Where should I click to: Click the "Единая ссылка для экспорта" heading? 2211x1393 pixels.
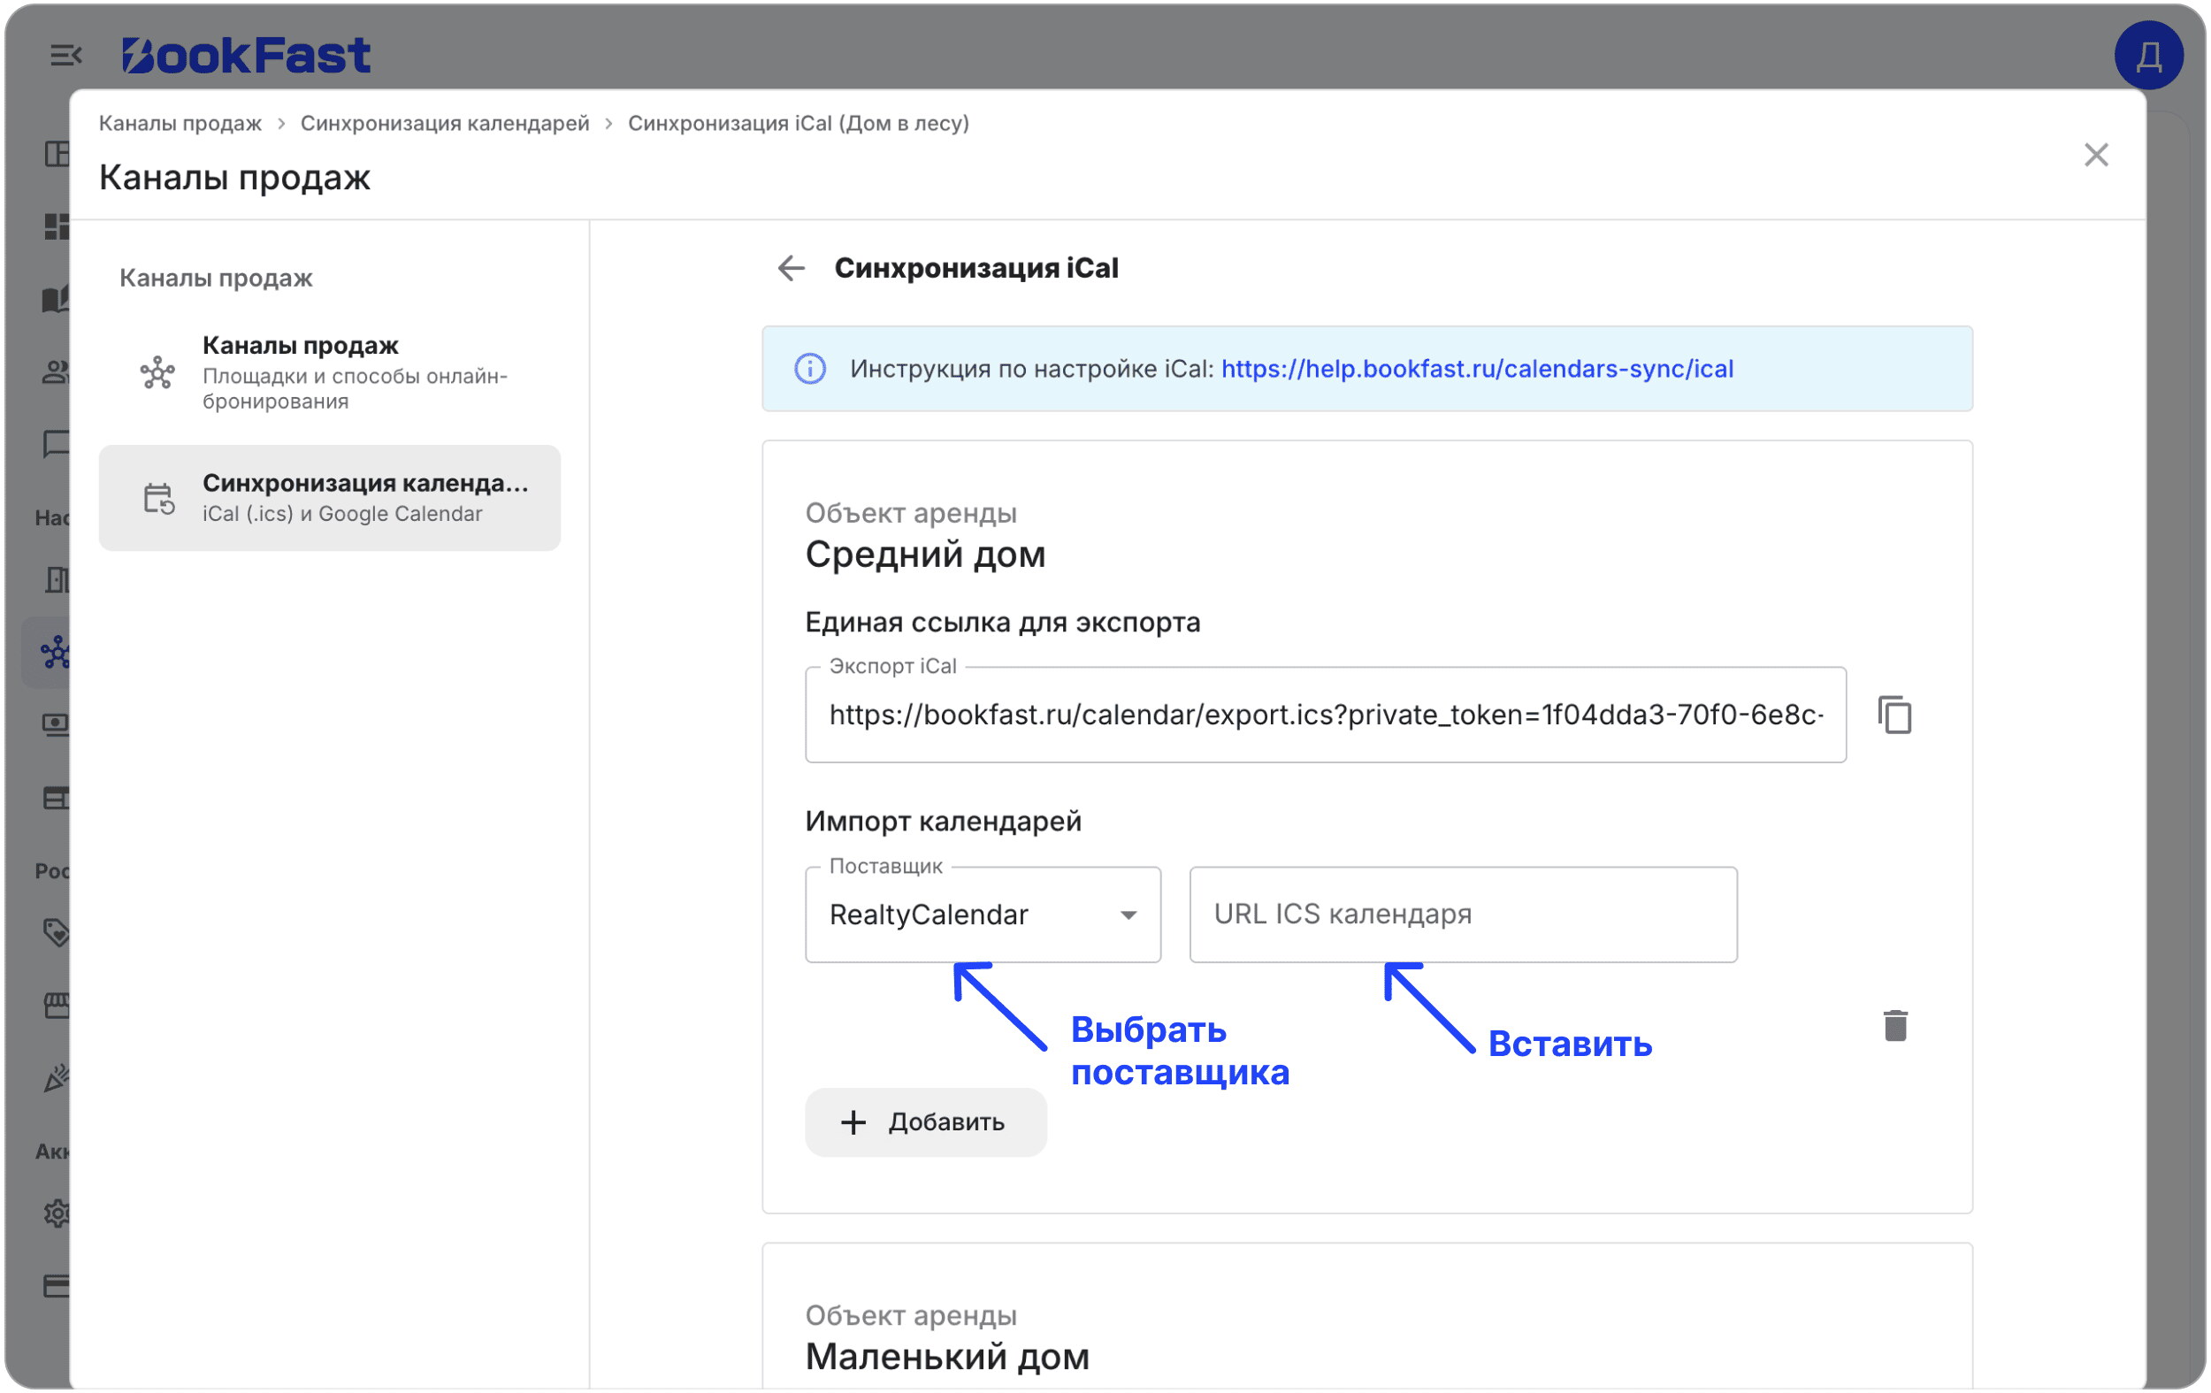pos(1003,623)
